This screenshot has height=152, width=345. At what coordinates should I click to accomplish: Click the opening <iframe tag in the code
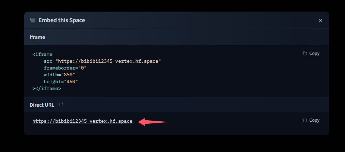[x=42, y=54]
